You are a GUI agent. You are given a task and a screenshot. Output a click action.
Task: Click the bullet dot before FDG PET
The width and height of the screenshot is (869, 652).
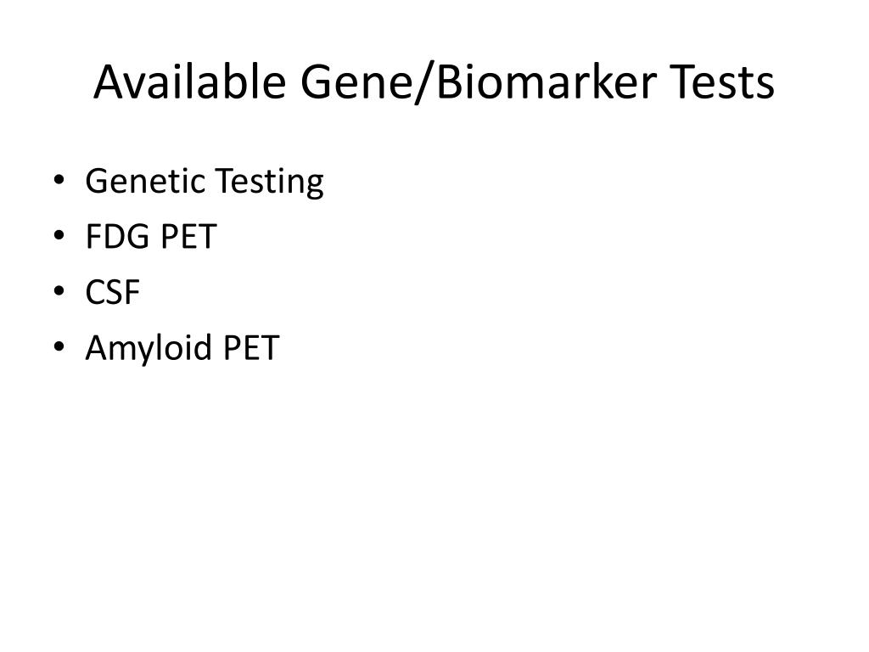[x=59, y=236]
